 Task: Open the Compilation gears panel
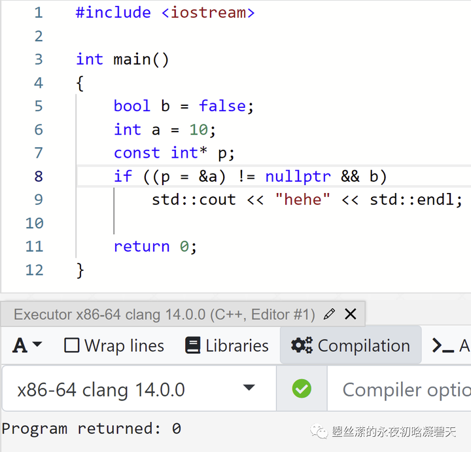pos(351,345)
